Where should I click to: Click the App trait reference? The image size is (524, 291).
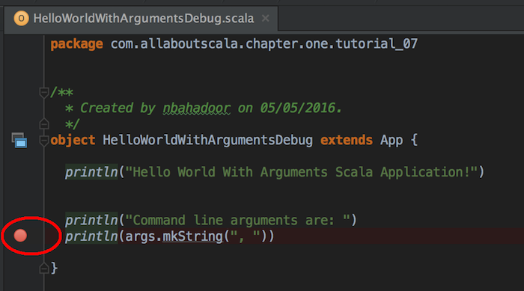(x=392, y=141)
